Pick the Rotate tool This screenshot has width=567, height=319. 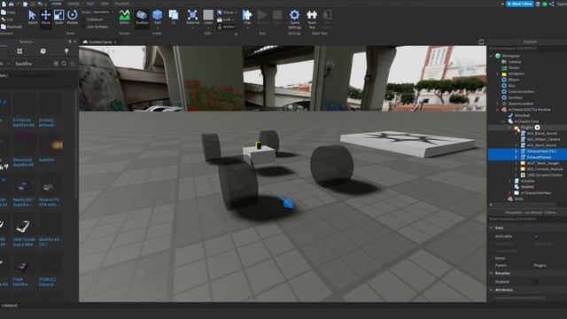[73, 17]
